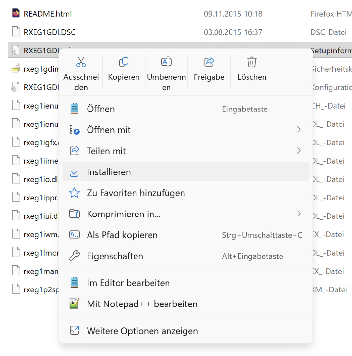Click the Firefox icon of README.html
The width and height of the screenshot is (352, 356).
click(x=16, y=13)
